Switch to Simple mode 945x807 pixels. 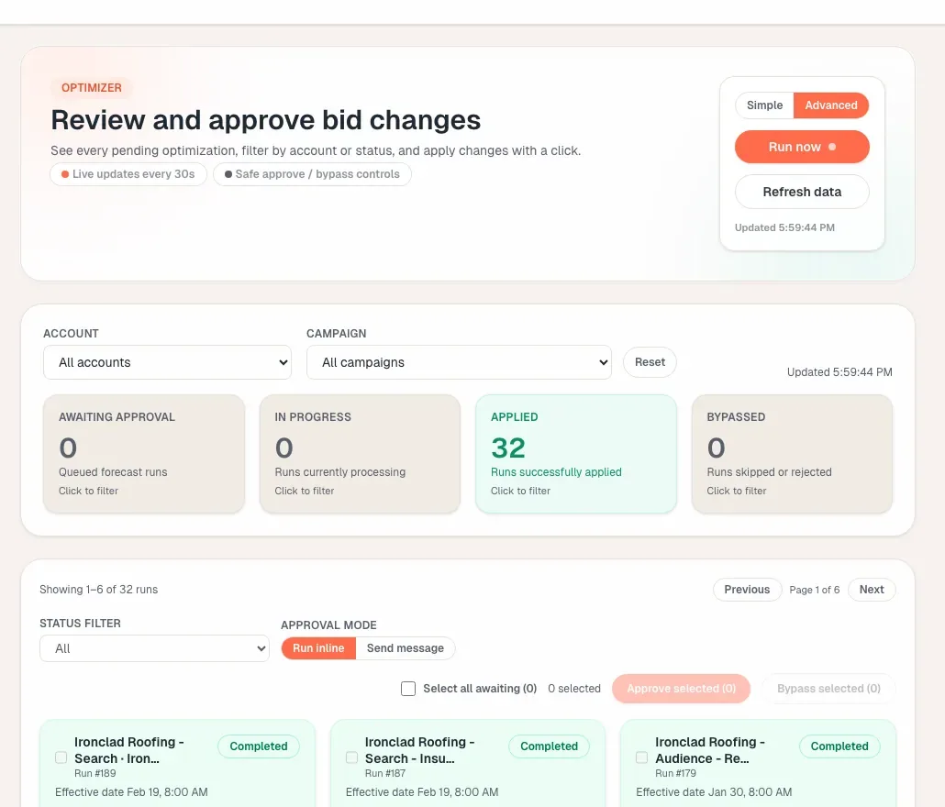[x=764, y=105]
